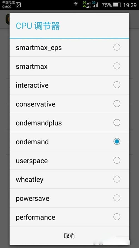
Task: Tap the 19:29 clock in status bar
Action: (x=130, y=5)
